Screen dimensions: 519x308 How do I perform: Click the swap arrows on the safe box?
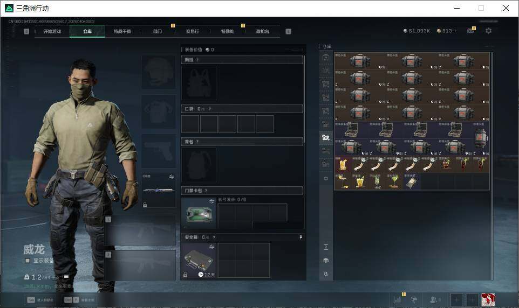[212, 247]
